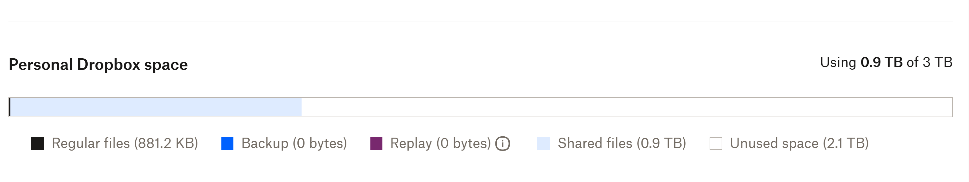The height and width of the screenshot is (182, 969).
Task: Click the 3 TB total capacity text
Action: tap(938, 62)
